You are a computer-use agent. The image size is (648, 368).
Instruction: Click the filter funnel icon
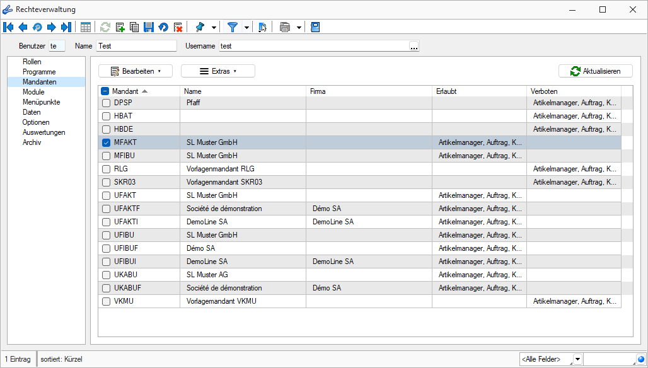(x=233, y=27)
